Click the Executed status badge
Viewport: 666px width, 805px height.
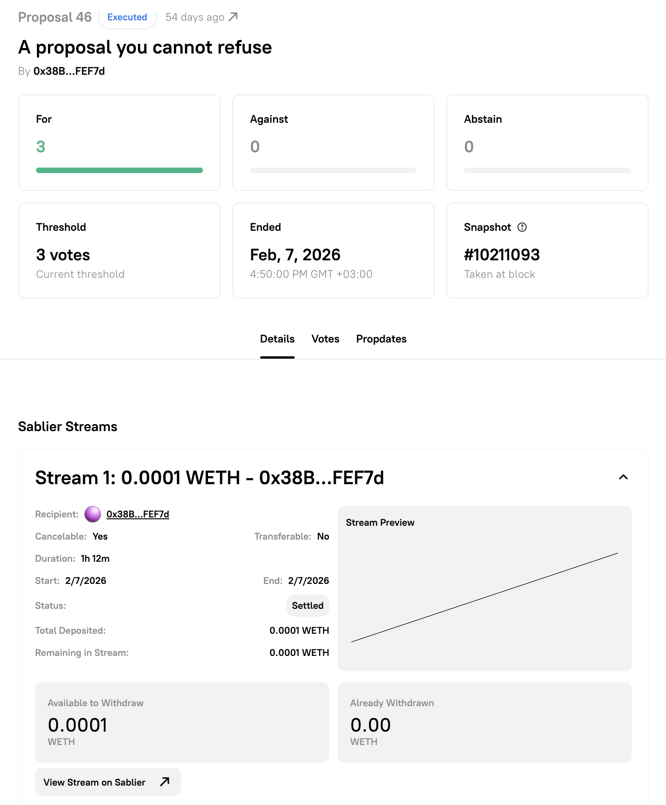pyautogui.click(x=127, y=17)
